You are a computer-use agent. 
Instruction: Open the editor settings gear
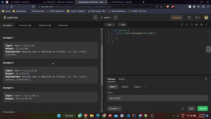[x=201, y=24]
